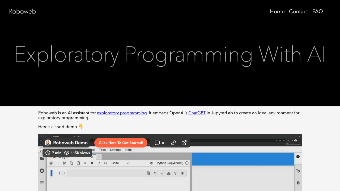This screenshot has width=340, height=191.
Task: Click the run cell play icon
Action: pyautogui.click(x=85, y=163)
